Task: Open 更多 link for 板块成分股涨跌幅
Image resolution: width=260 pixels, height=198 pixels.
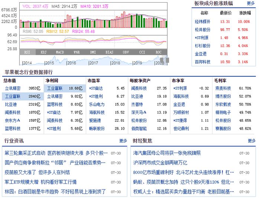Action: point(251,3)
